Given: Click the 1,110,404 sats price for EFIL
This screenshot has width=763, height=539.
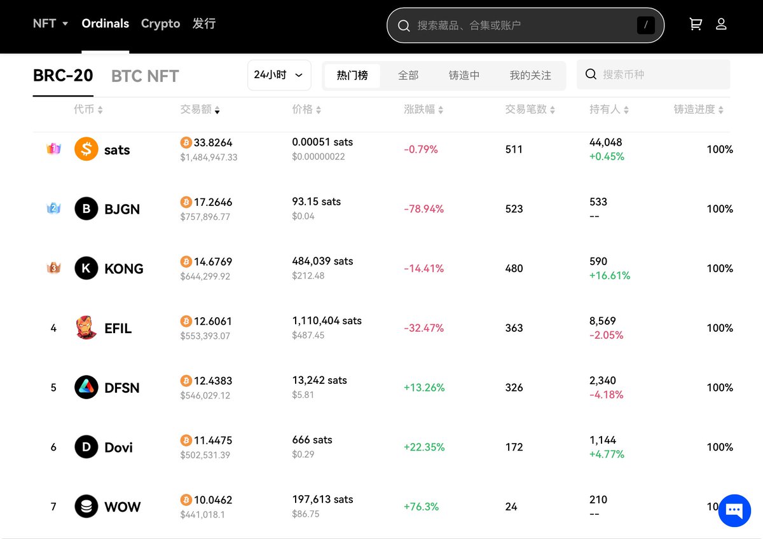Looking at the screenshot, I should (327, 321).
